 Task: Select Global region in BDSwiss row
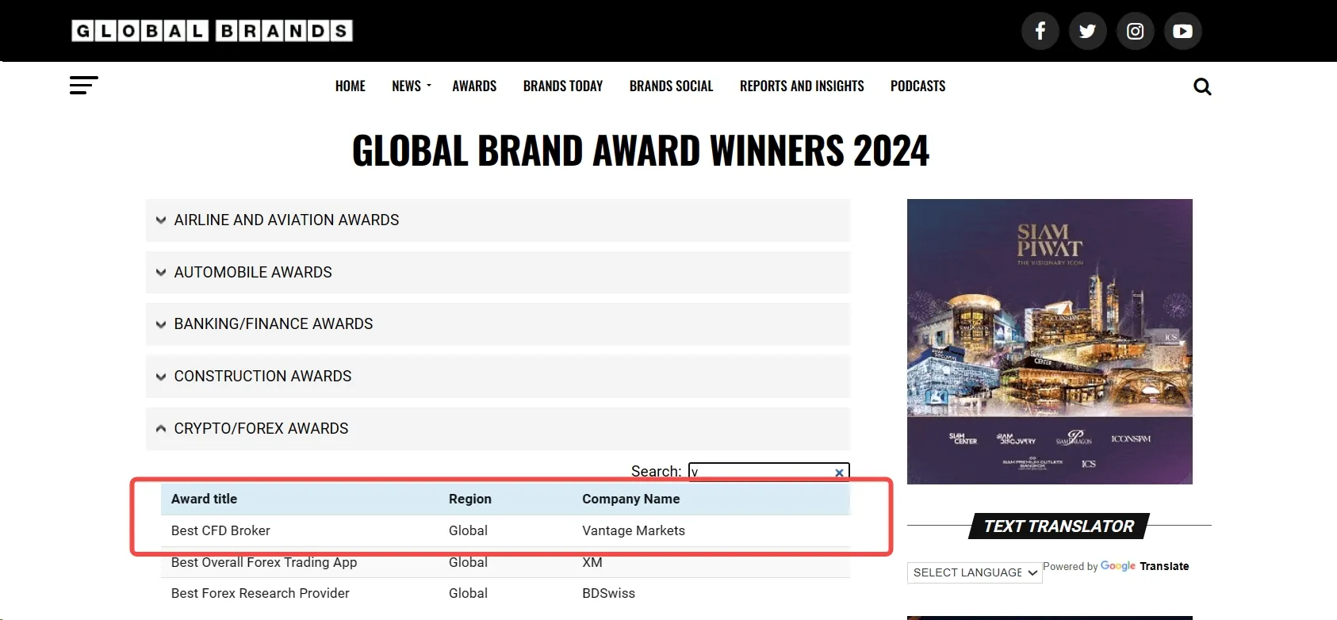coord(468,593)
